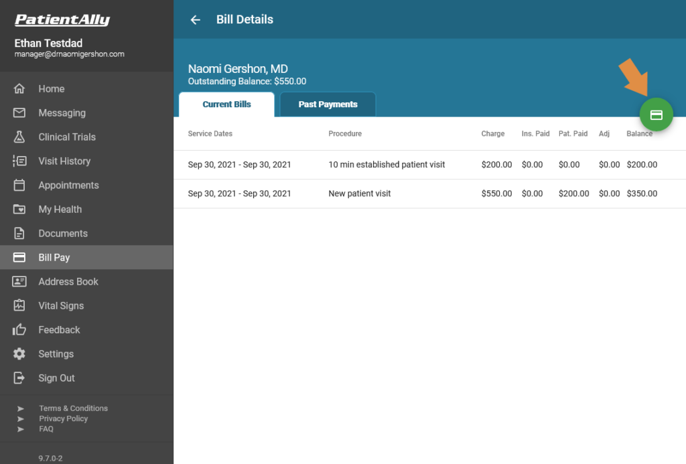The width and height of the screenshot is (686, 464).
Task: Click the arrow beside Privacy Policy
Action: pyautogui.click(x=21, y=419)
